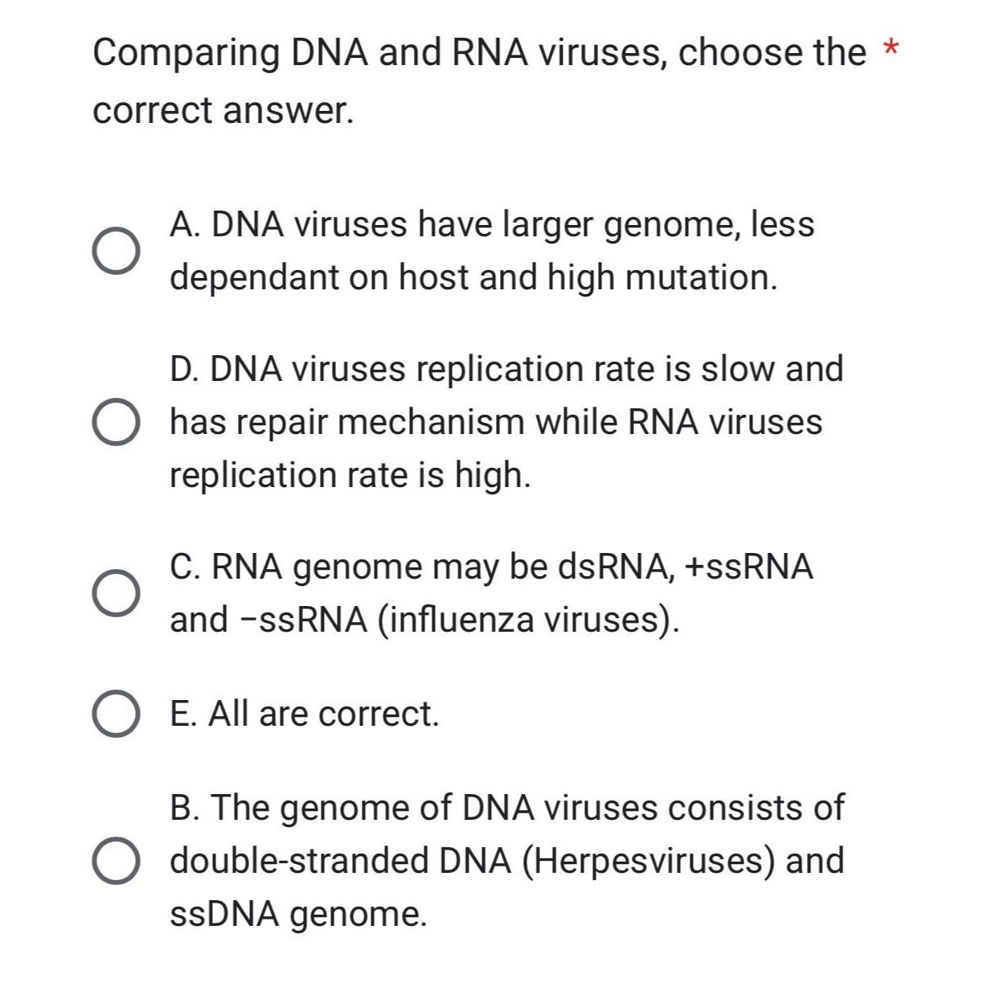Click the phrase 'correct answer'
The height and width of the screenshot is (991, 991).
223,109
